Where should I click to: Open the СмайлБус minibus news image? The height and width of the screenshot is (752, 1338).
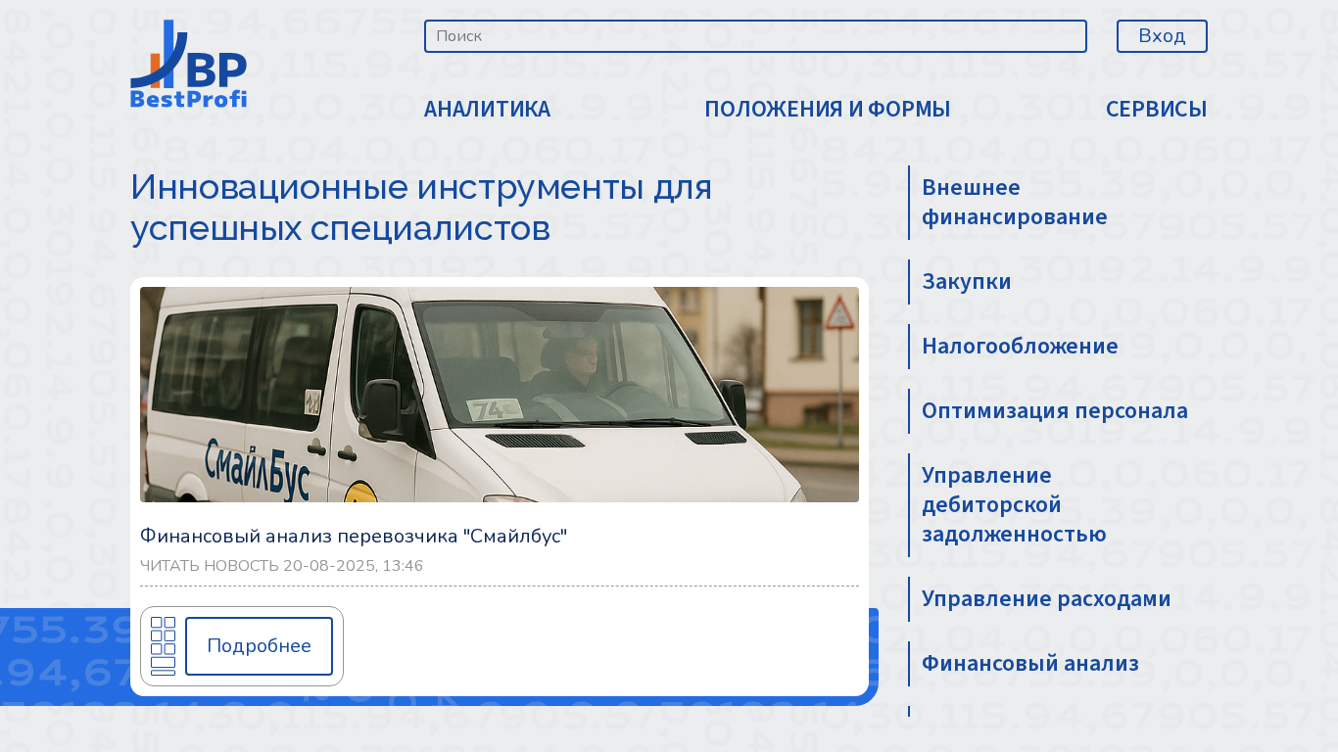coord(500,395)
